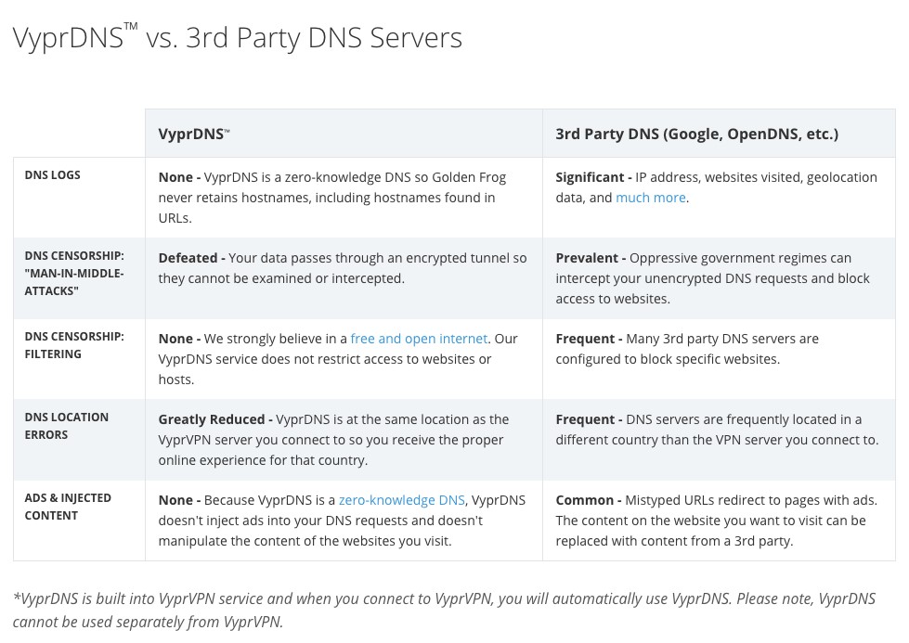Click the "VyprDNS vs. 3rd Party DNS Servers" heading
Image resolution: width=909 pixels, height=643 pixels.
[238, 37]
